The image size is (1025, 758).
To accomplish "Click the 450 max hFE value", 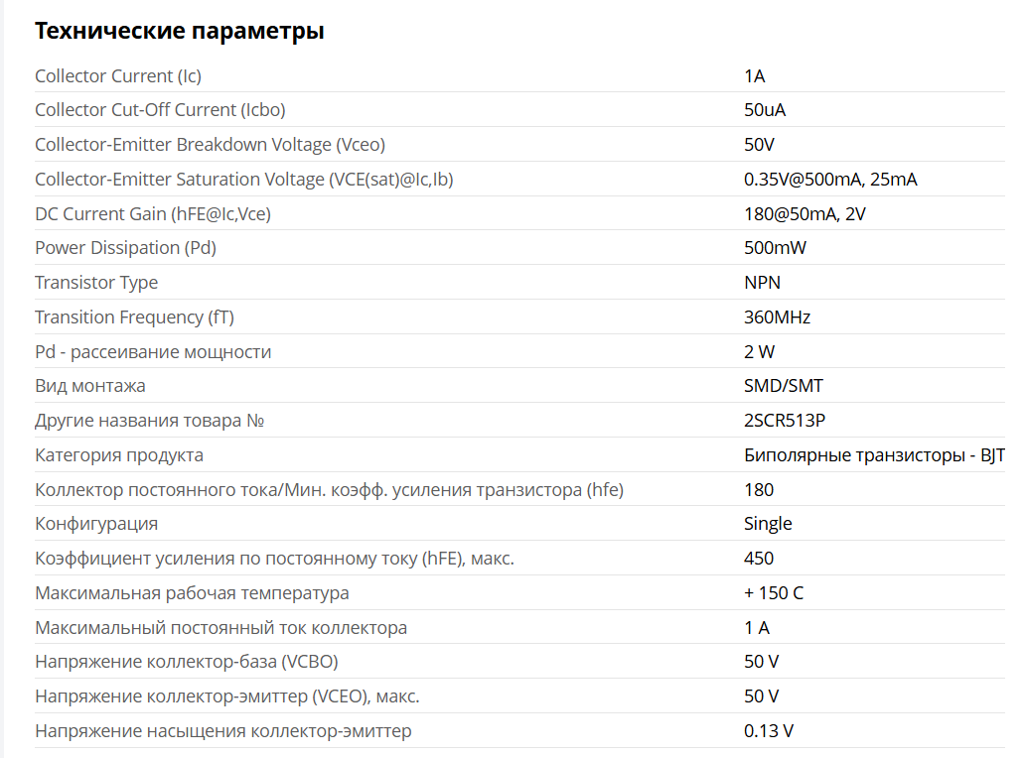I will [x=759, y=559].
